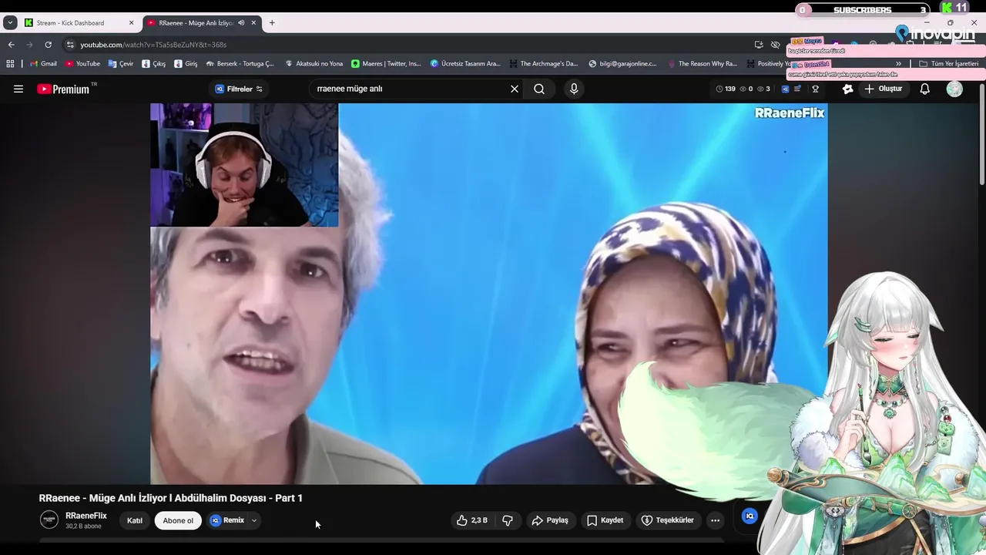Image resolution: width=986 pixels, height=555 pixels.
Task: Click the vidIQ Remix button
Action: click(227, 520)
